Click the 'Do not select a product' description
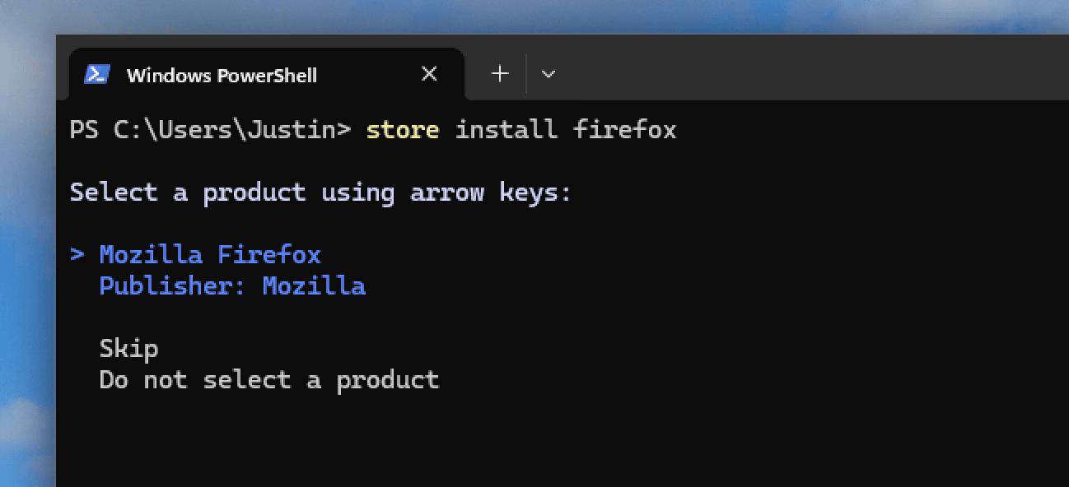 (x=268, y=380)
